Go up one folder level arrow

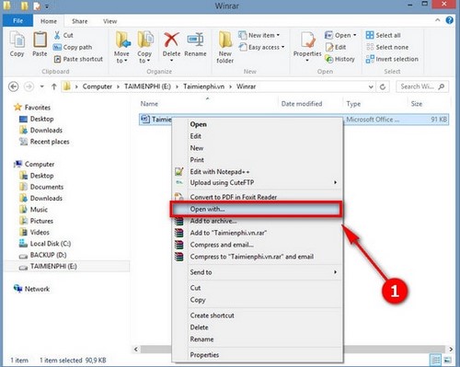click(54, 86)
